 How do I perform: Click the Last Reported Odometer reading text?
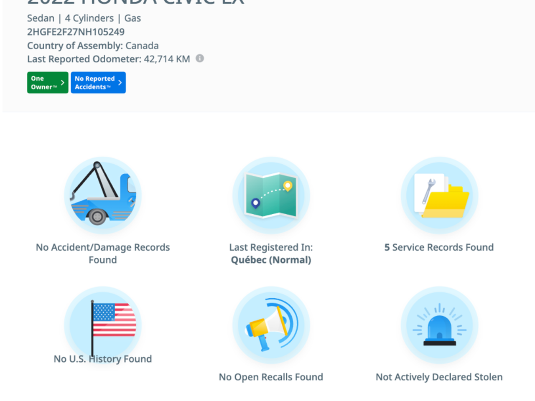[x=109, y=59]
